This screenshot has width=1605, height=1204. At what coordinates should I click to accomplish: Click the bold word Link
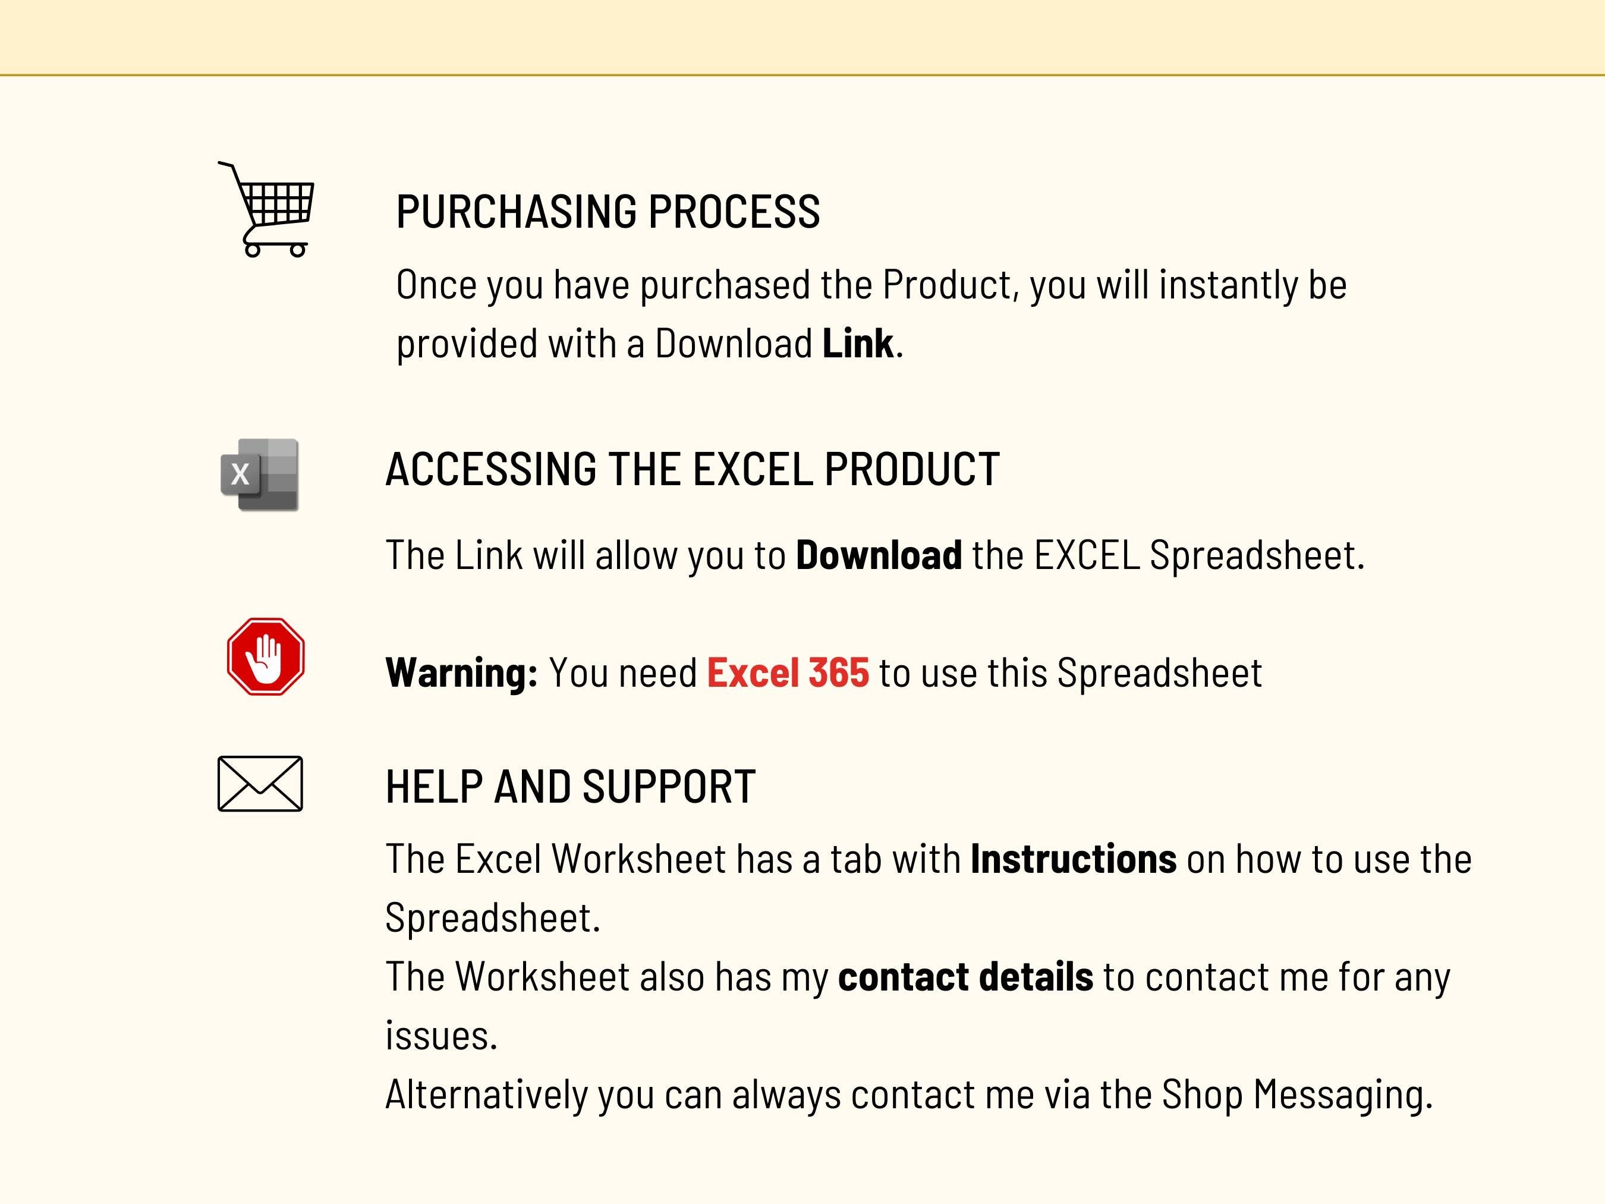pyautogui.click(x=858, y=343)
